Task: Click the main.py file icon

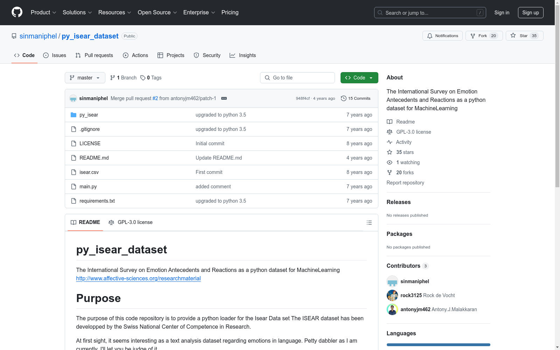Action: [x=73, y=187]
